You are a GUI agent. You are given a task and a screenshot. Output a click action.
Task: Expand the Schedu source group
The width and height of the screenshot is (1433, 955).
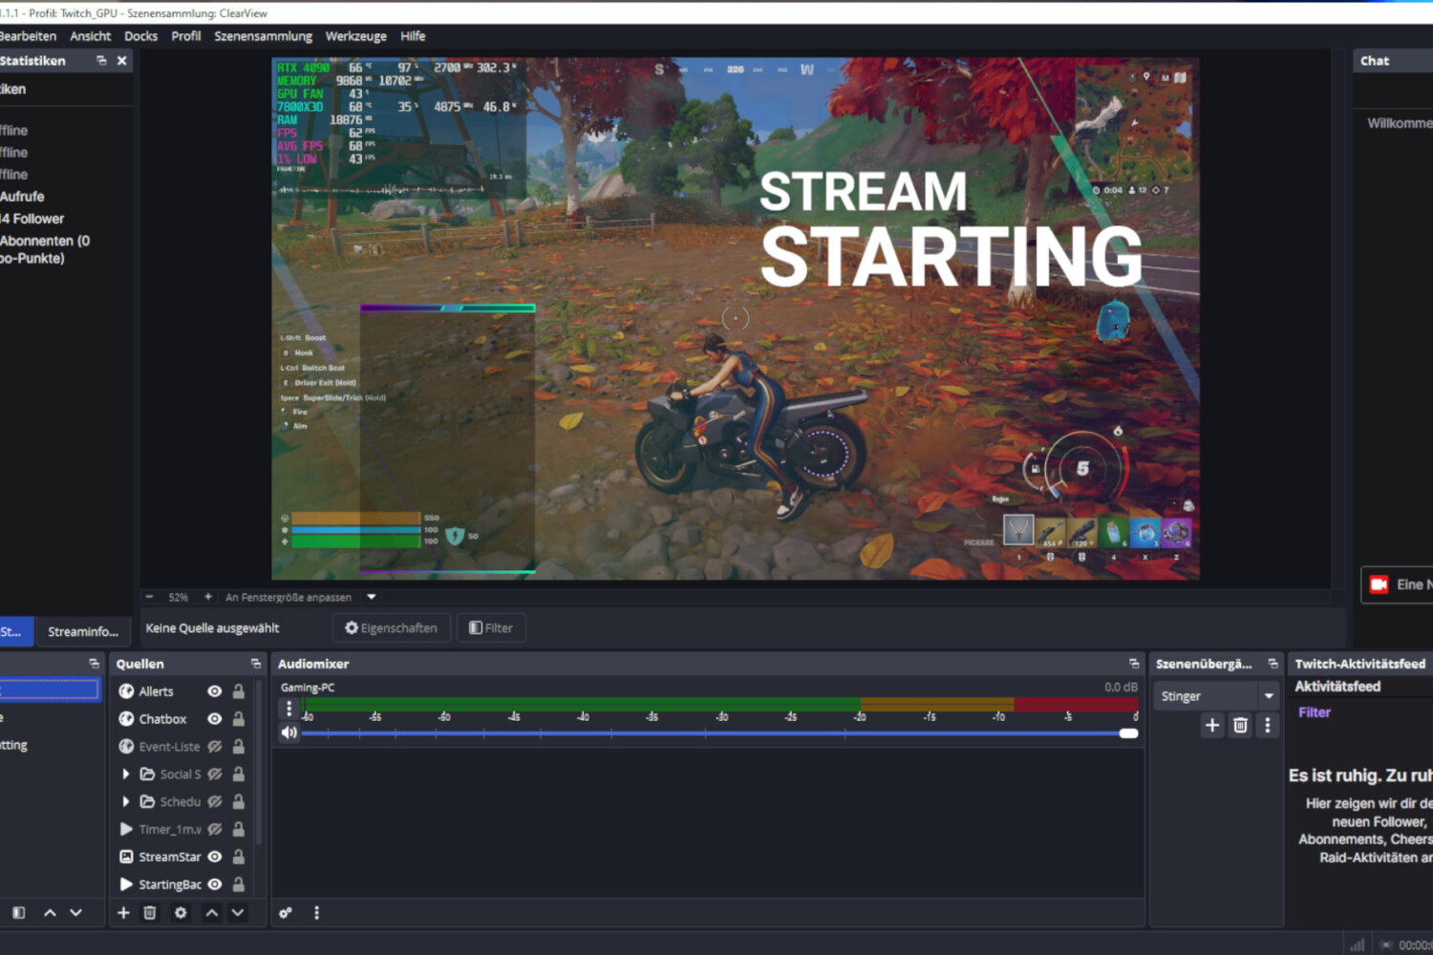126,802
